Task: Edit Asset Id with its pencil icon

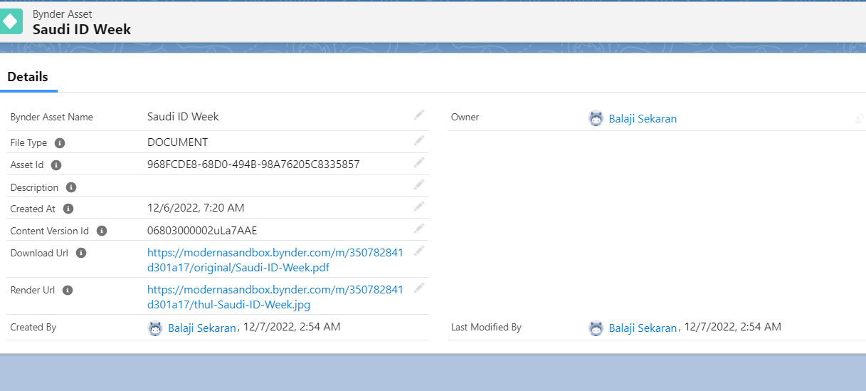Action: [x=419, y=162]
